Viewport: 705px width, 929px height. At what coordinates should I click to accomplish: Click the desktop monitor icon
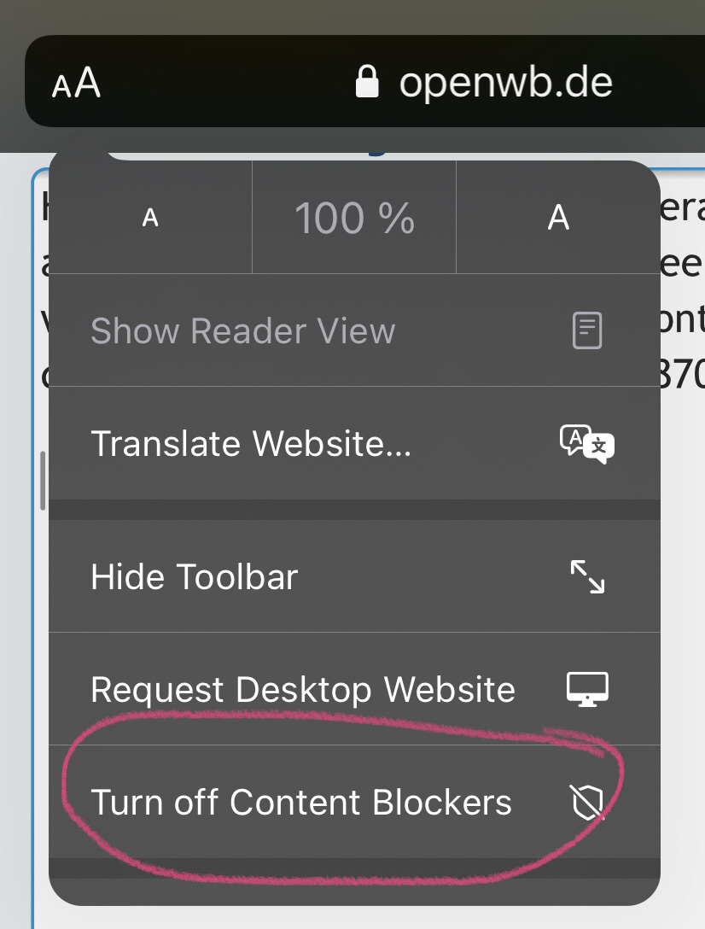pyautogui.click(x=587, y=688)
